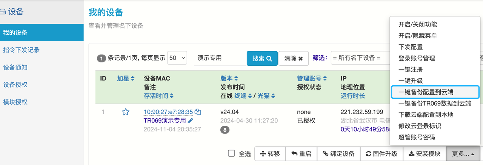Copy the device MAC address
483x165 pixels.
[198, 112]
